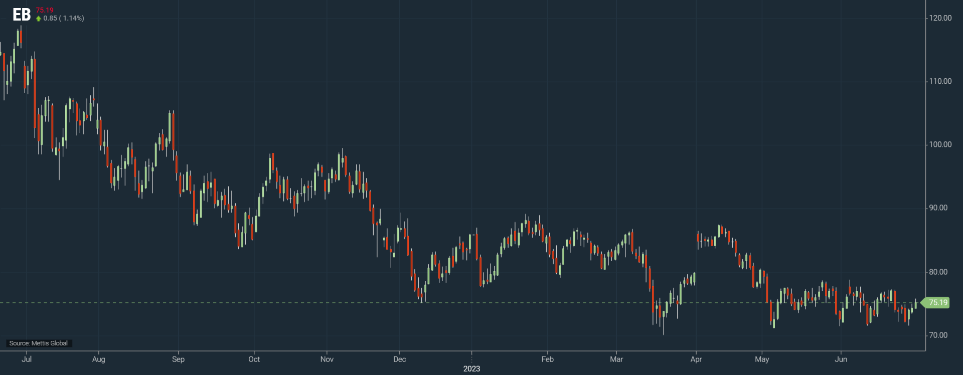
Task: Click the 90.00 price axis label
Action: [938, 208]
